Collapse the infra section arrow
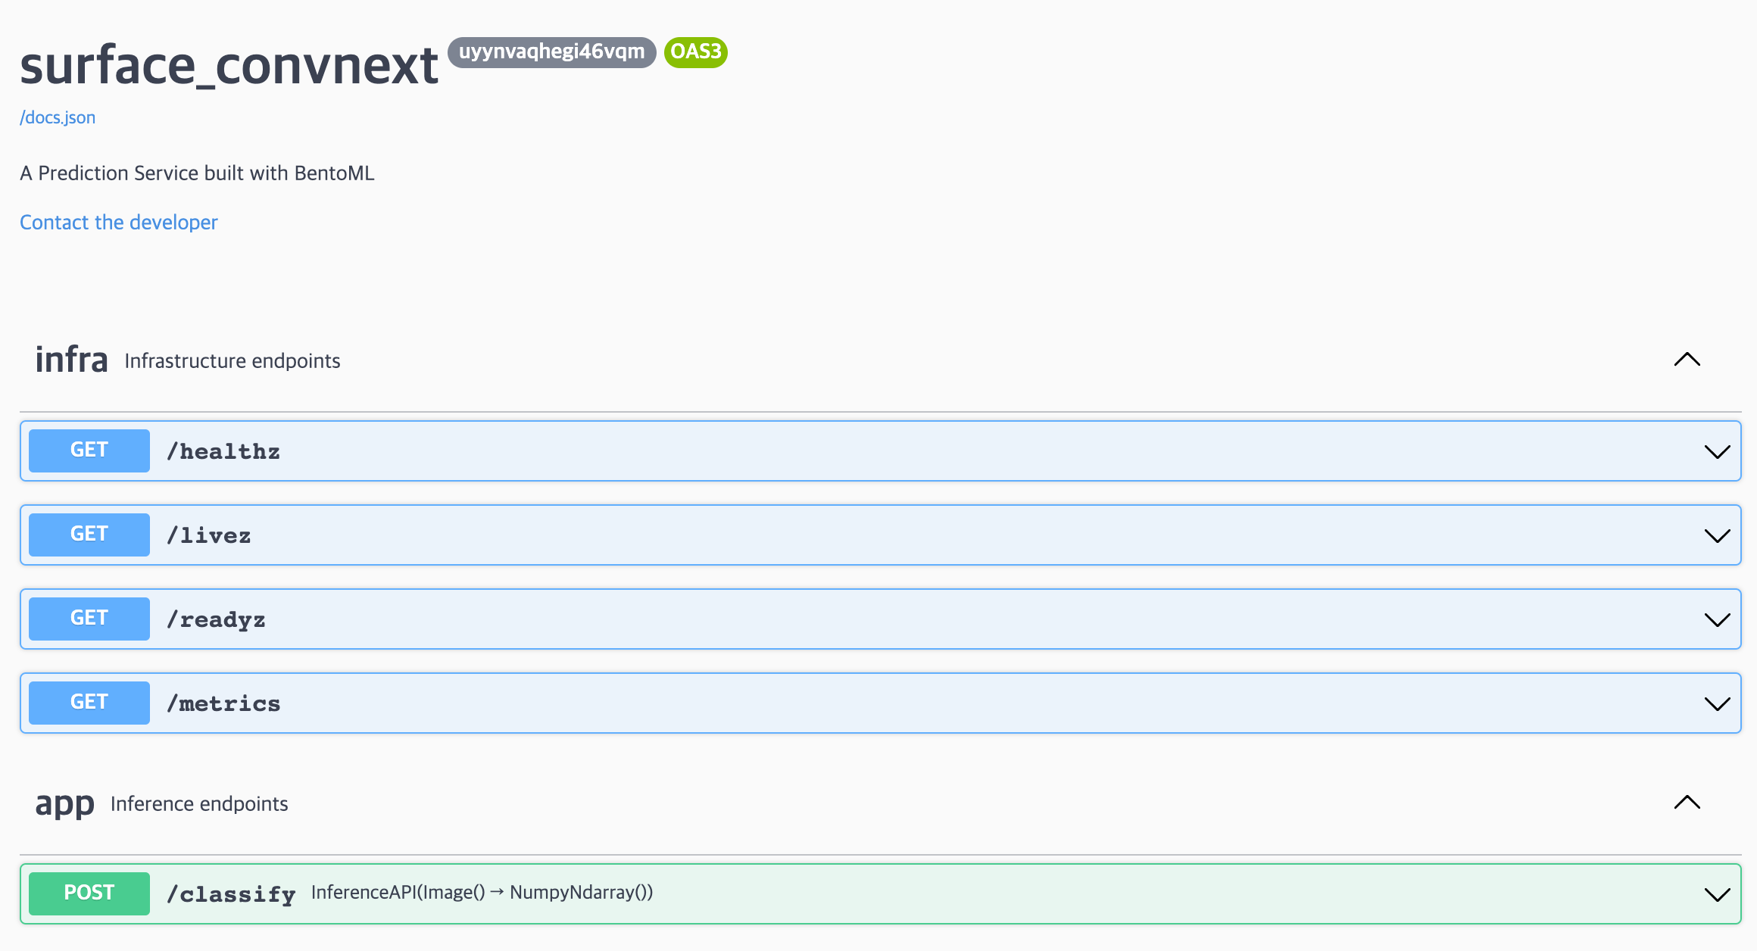Image resolution: width=1757 pixels, height=951 pixels. point(1687,360)
